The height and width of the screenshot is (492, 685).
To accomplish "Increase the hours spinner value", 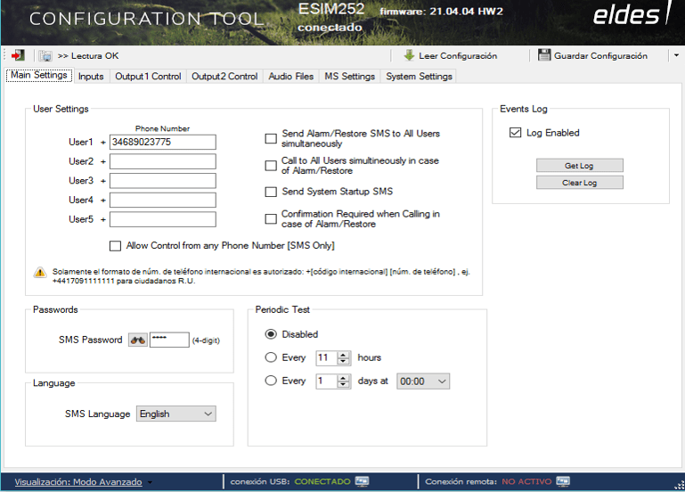I will (344, 355).
